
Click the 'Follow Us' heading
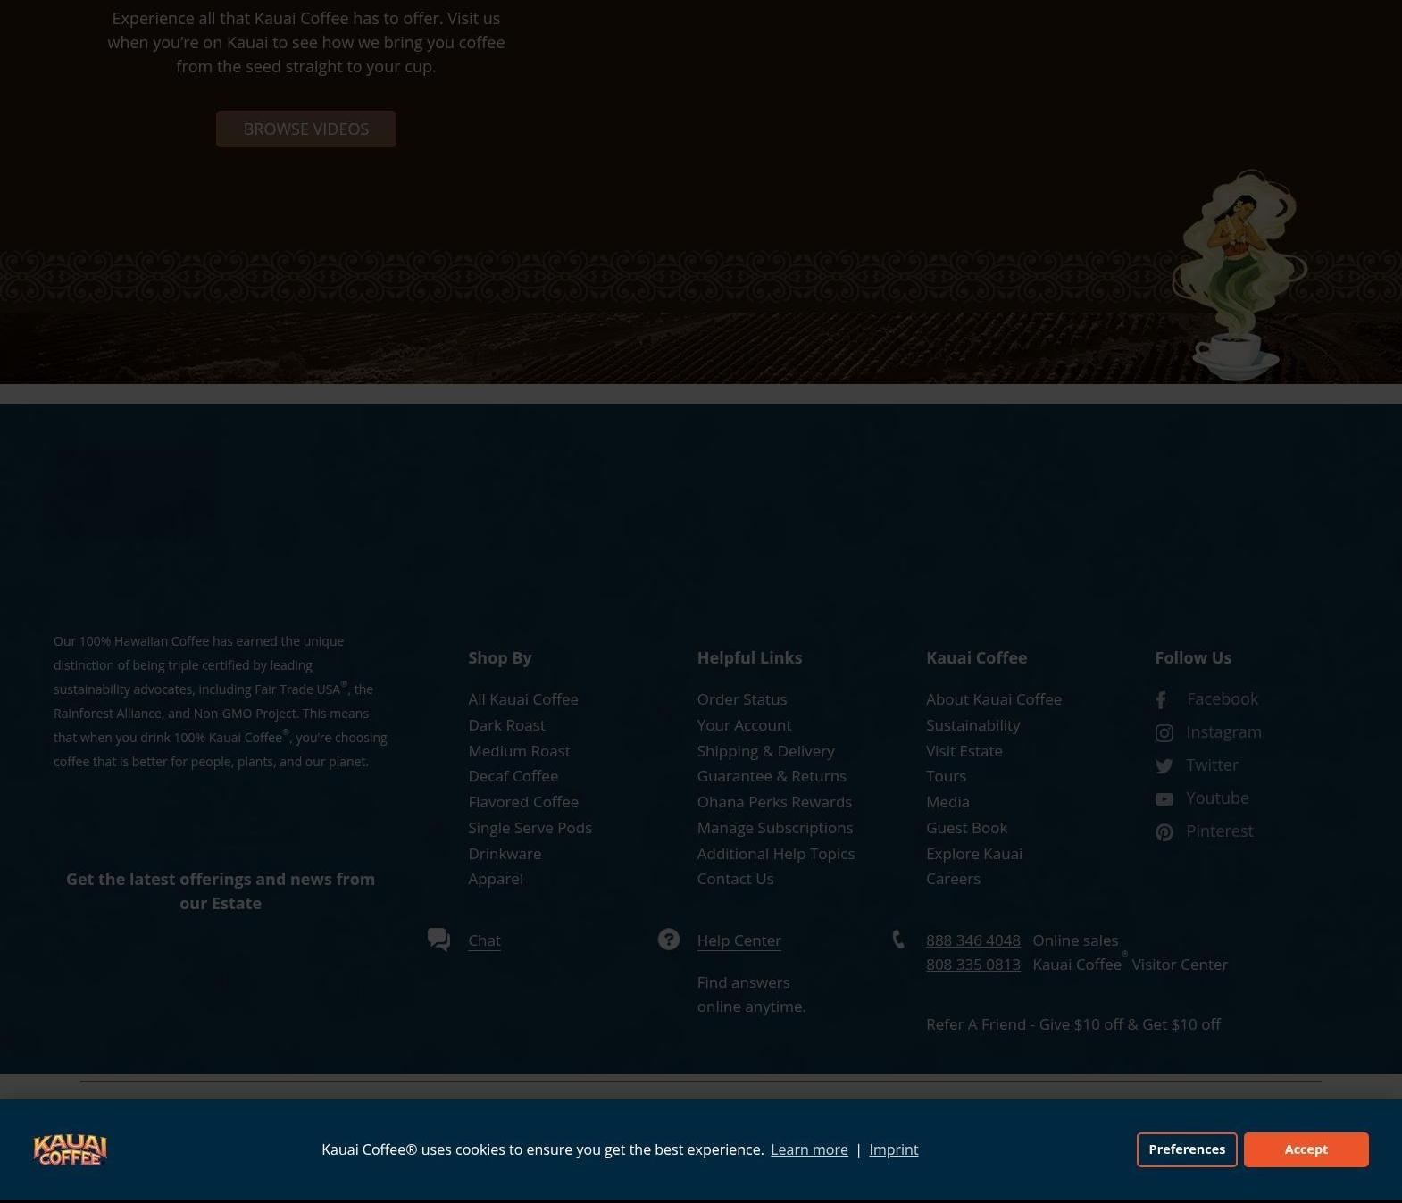1193,658
